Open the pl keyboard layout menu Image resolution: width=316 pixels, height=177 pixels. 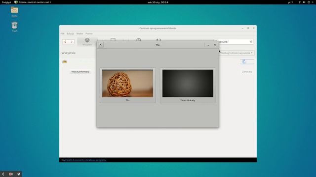pos(290,2)
